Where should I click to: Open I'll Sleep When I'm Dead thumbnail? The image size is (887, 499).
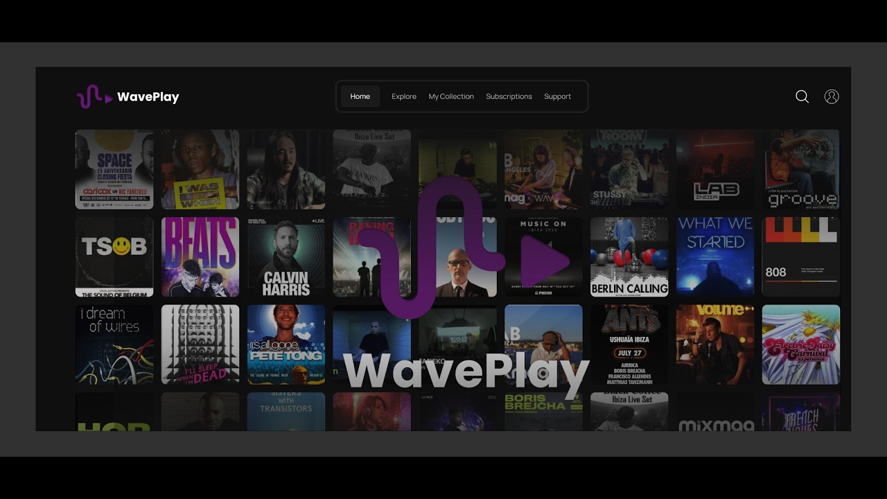coord(200,344)
